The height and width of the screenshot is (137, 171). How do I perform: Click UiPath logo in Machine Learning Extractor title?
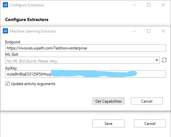[5, 31]
